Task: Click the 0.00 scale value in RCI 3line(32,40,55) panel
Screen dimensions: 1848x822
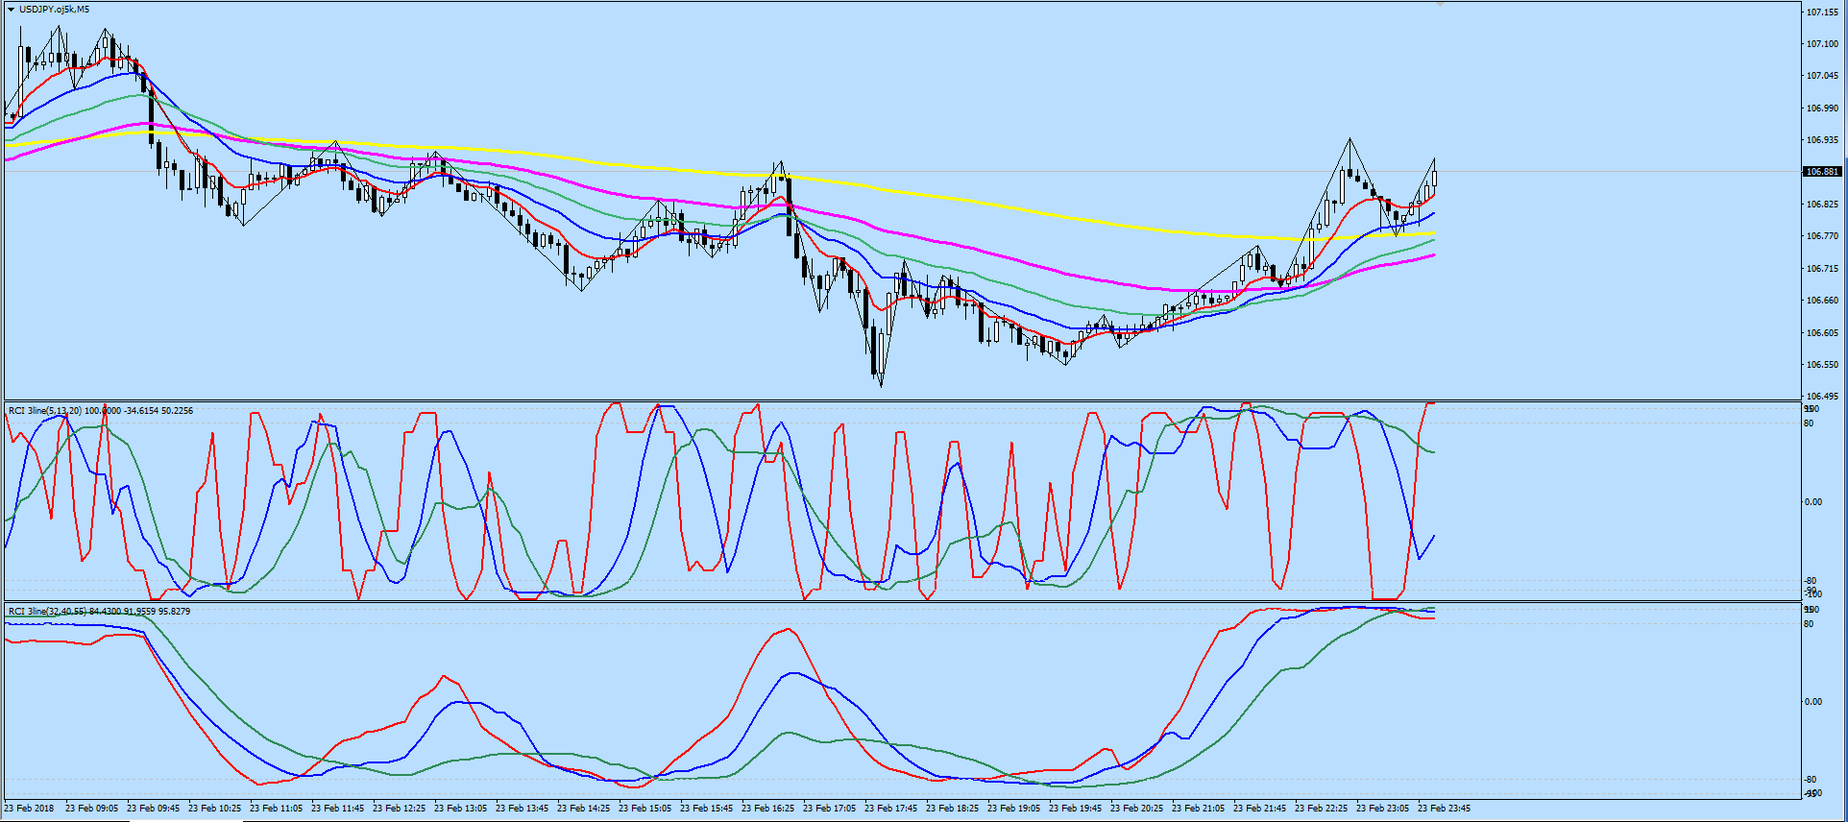Action: tap(1812, 702)
